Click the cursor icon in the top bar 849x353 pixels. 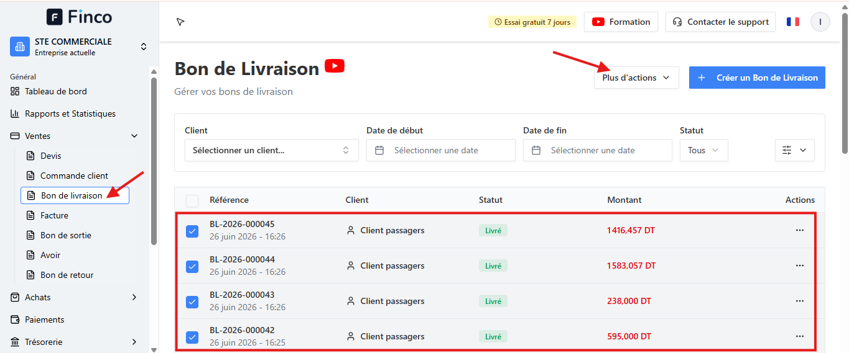tap(180, 22)
